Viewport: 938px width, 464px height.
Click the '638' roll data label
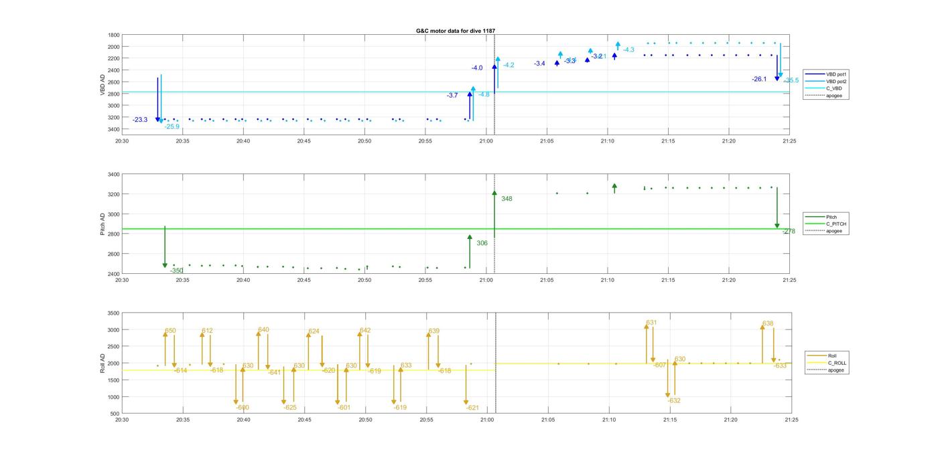[768, 324]
